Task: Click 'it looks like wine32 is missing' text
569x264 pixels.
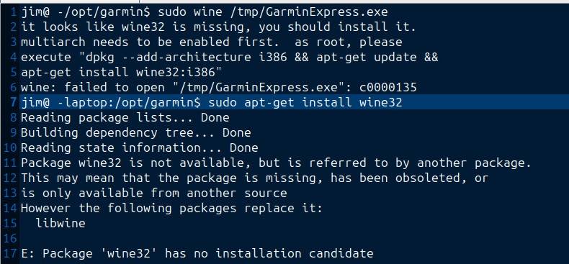Action: click(139, 27)
